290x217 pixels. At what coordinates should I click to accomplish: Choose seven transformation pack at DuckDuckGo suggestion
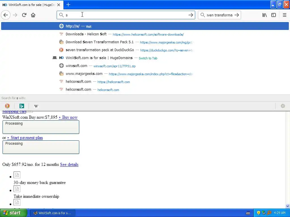(145, 50)
